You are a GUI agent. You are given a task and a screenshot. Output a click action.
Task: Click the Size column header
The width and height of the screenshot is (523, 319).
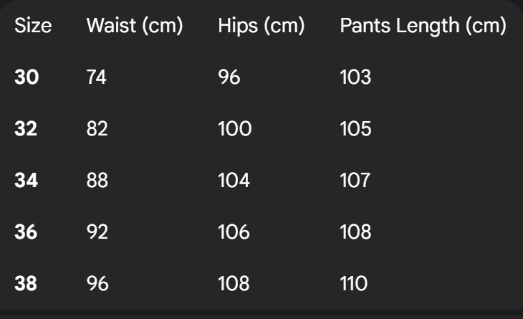[33, 26]
